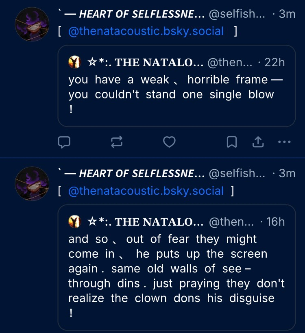Like the first post
The height and width of the screenshot is (333, 305).
[169, 142]
